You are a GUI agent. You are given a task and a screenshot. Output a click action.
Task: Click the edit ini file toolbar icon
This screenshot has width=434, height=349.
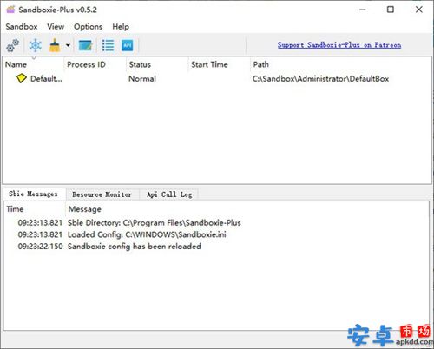pyautogui.click(x=85, y=45)
